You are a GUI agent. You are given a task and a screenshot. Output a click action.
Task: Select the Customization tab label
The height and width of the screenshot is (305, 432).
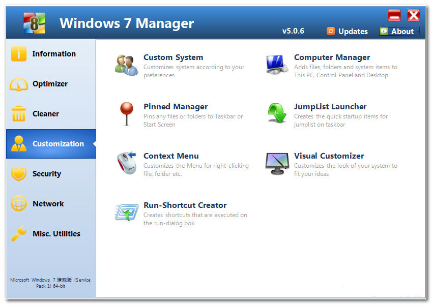58,144
